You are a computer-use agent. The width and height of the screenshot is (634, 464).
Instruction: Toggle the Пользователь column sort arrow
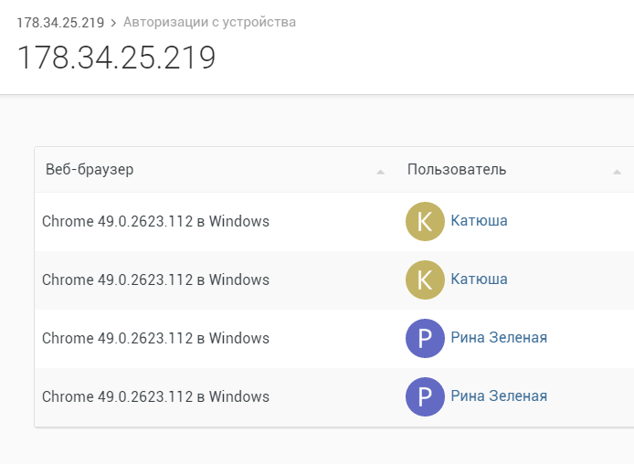click(x=617, y=173)
